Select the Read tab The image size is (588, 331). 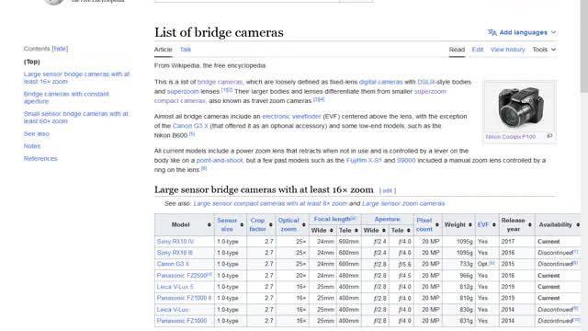pos(457,50)
